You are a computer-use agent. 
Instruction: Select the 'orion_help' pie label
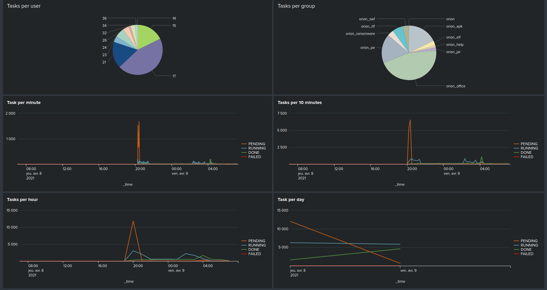click(x=455, y=45)
